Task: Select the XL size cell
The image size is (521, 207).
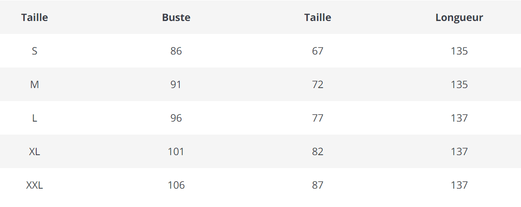Action: pyautogui.click(x=34, y=152)
